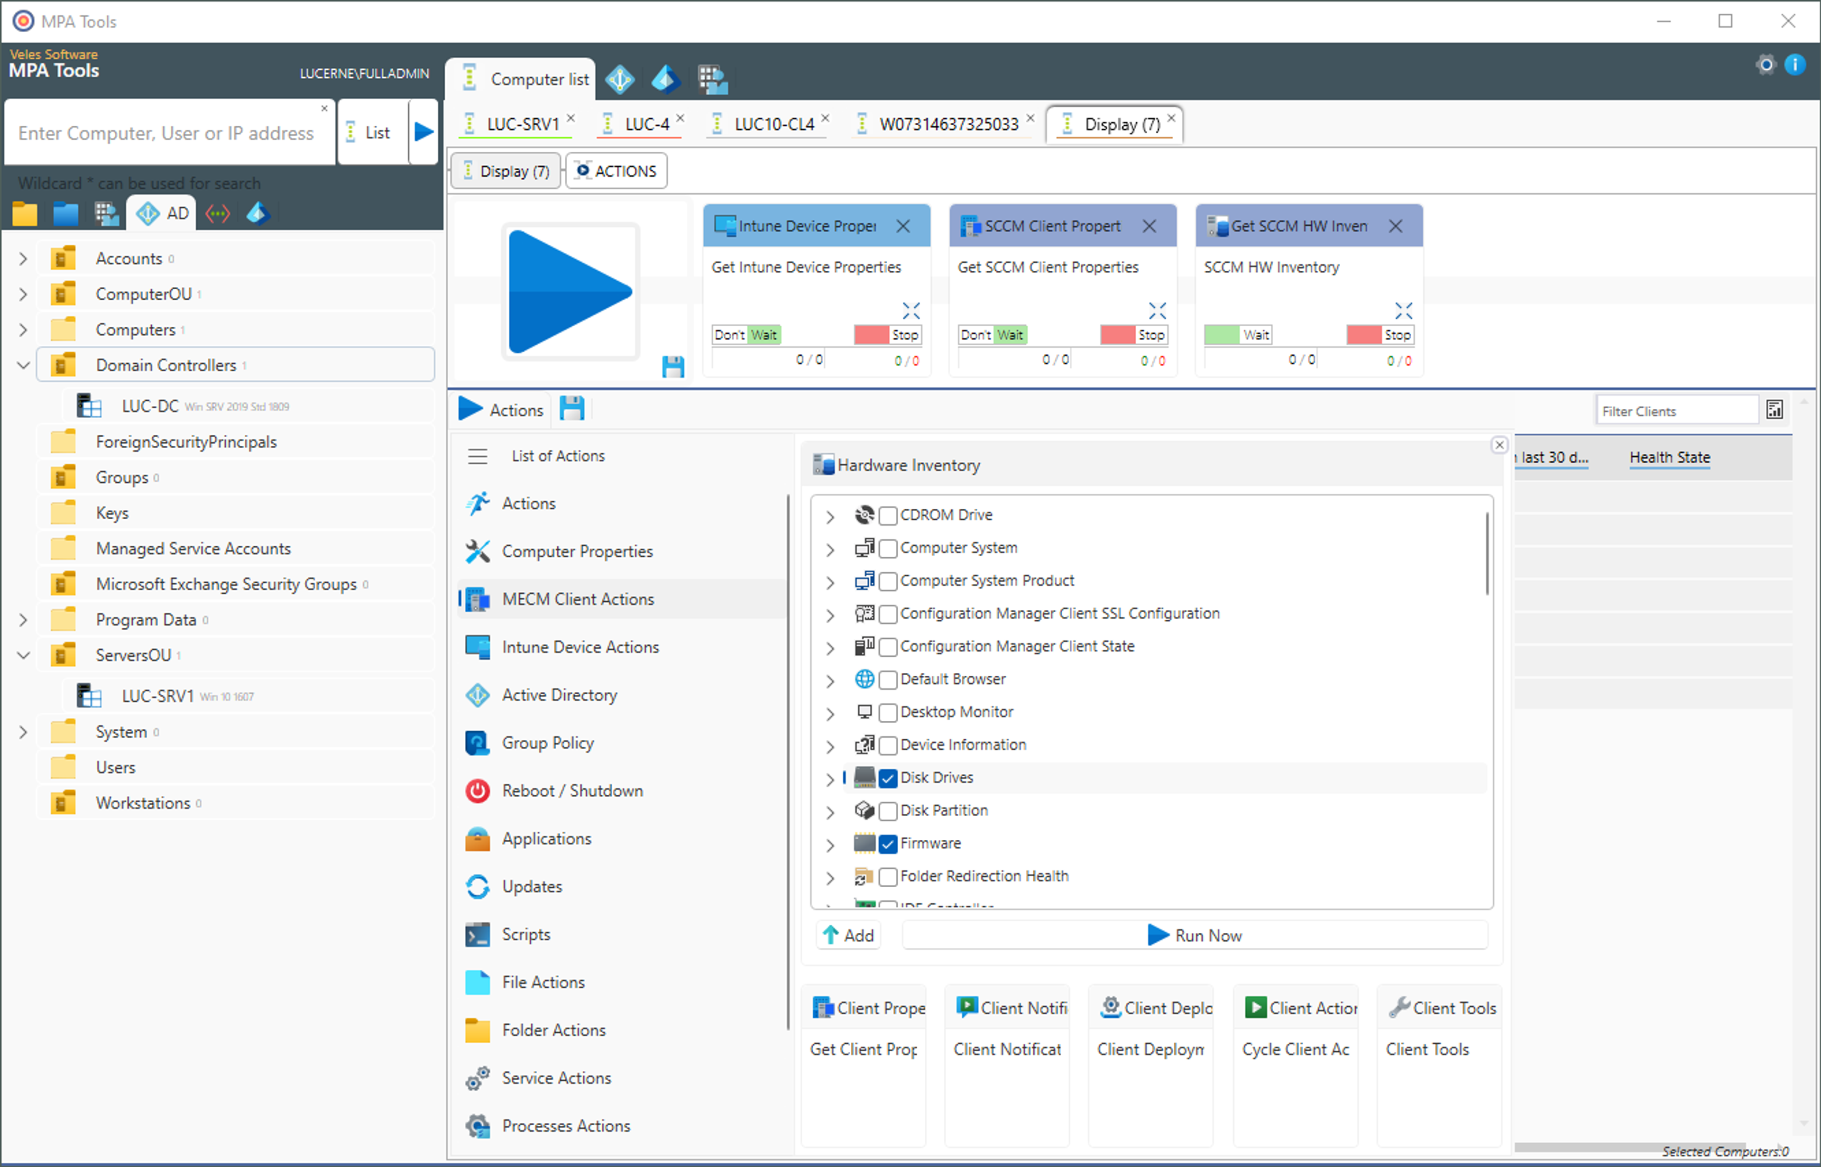Expand the CDROM Drive node
The width and height of the screenshot is (1821, 1167).
(830, 517)
